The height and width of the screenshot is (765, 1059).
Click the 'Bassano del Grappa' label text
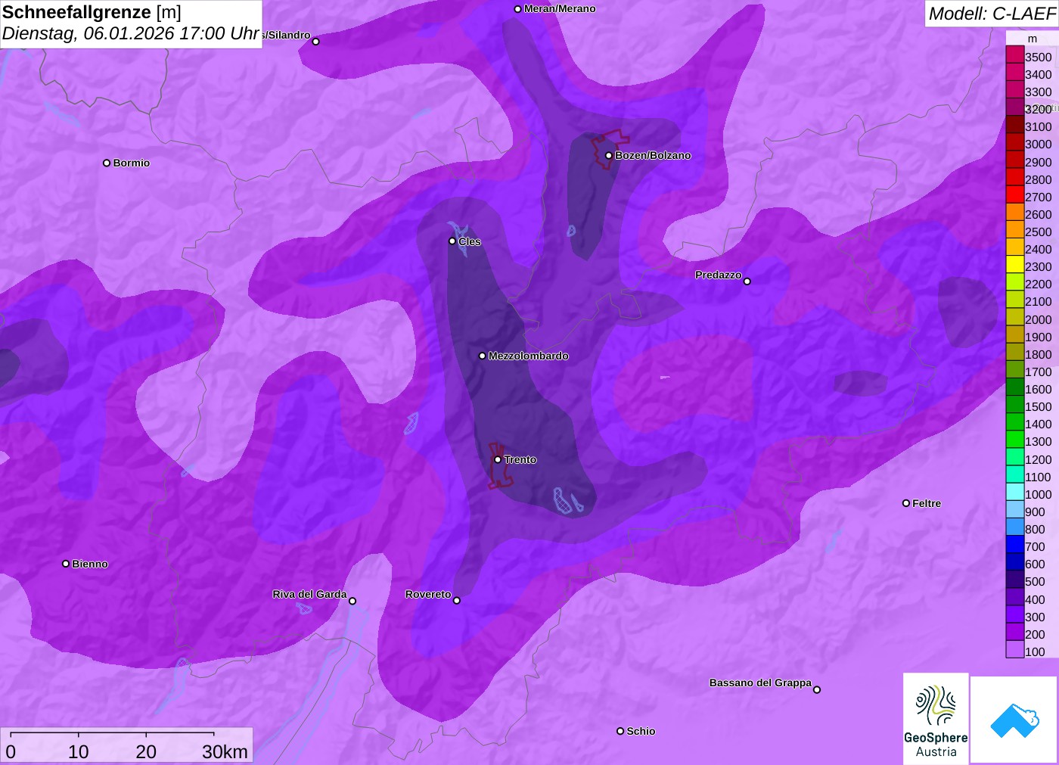coord(760,683)
